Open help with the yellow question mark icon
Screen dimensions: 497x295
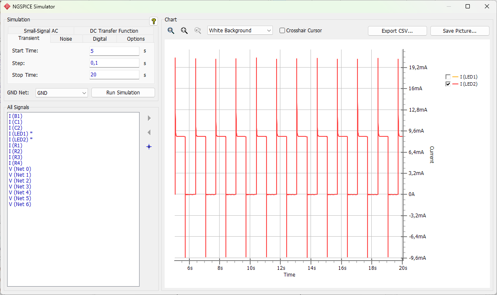[153, 21]
